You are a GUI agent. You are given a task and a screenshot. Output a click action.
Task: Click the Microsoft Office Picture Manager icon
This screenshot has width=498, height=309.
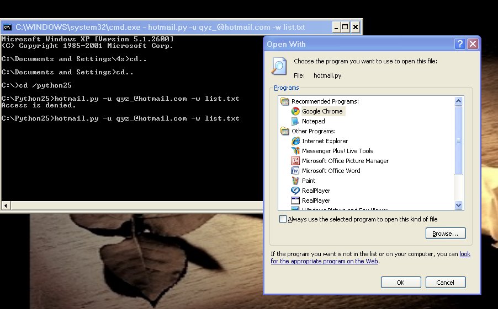(295, 161)
